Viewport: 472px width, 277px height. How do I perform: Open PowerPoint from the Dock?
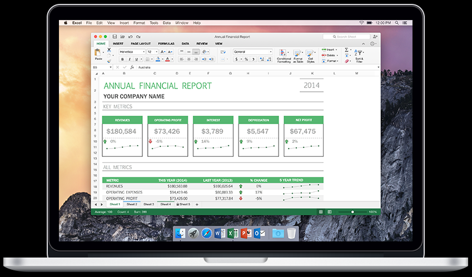[246, 234]
